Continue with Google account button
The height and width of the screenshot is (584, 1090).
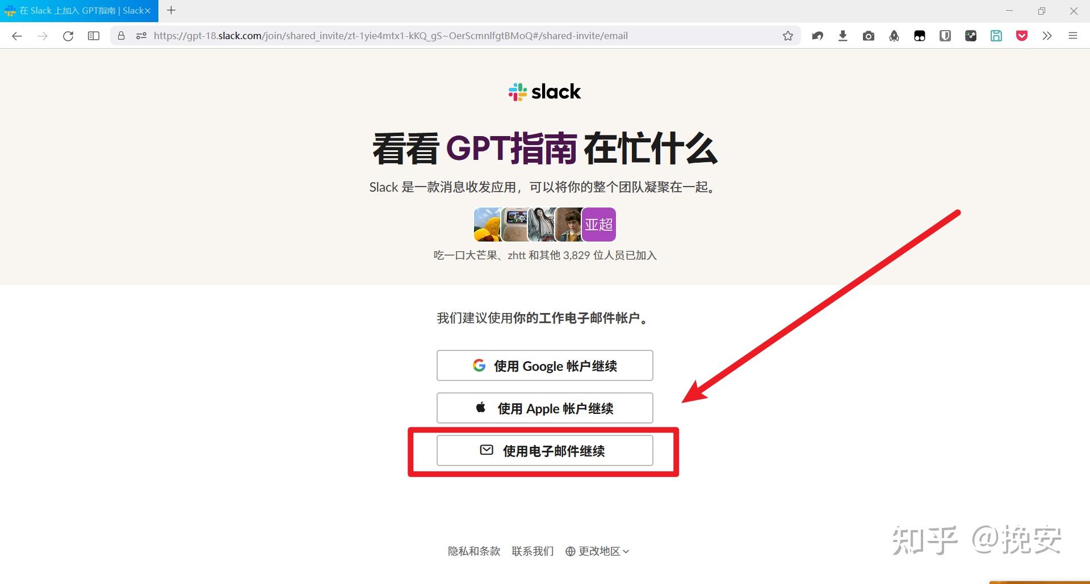(544, 366)
